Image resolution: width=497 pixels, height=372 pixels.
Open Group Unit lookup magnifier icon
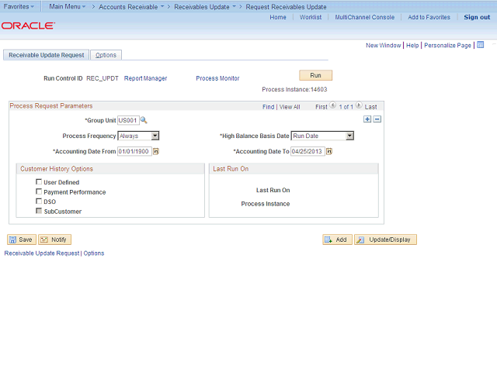point(144,120)
